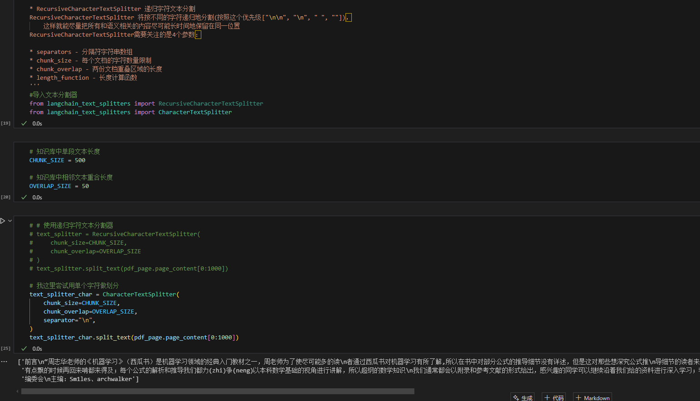The width and height of the screenshot is (700, 401).
Task: Add a new Markdown cell
Action: (x=592, y=397)
